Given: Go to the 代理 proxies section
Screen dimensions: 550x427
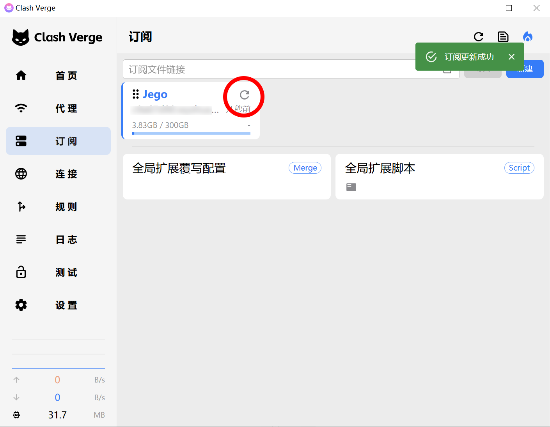Looking at the screenshot, I should (x=58, y=109).
